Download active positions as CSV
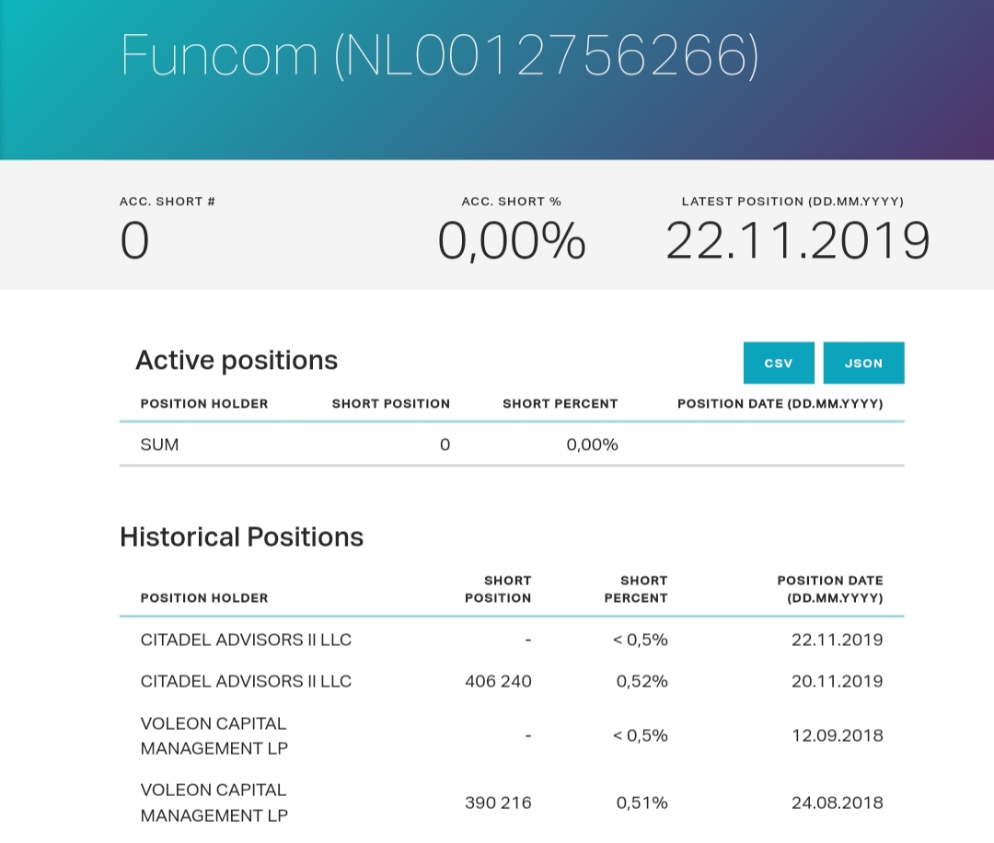The width and height of the screenshot is (994, 843). tap(779, 364)
